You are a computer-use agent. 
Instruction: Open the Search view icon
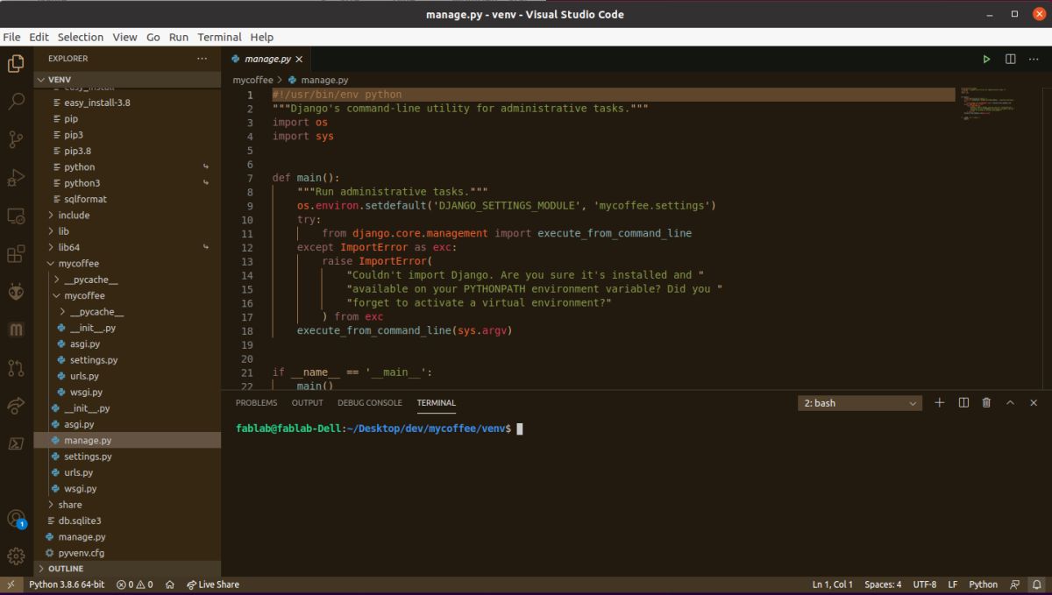16,101
